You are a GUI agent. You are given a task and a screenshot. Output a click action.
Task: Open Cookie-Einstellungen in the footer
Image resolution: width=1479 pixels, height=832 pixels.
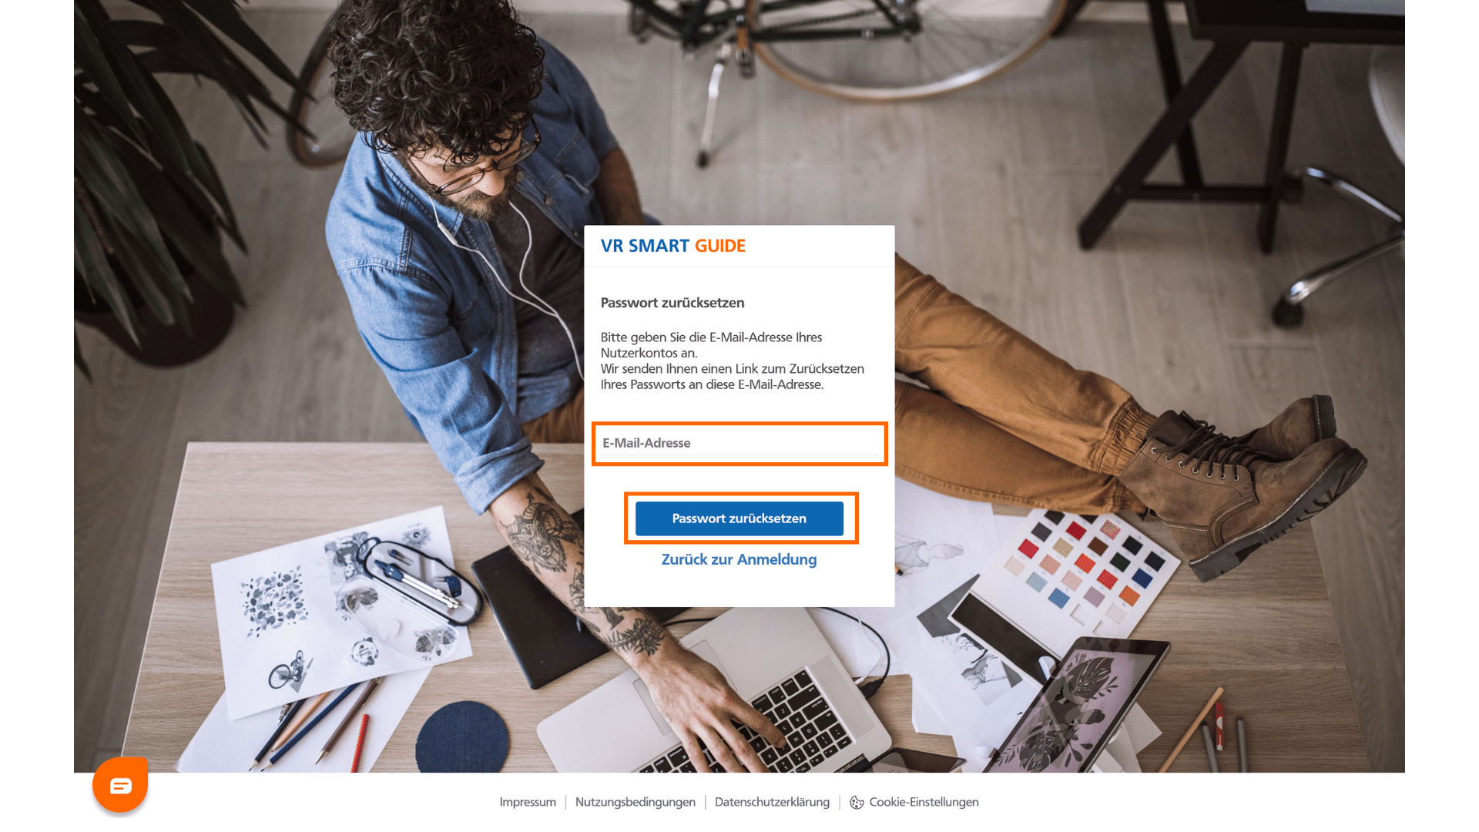[x=924, y=802]
